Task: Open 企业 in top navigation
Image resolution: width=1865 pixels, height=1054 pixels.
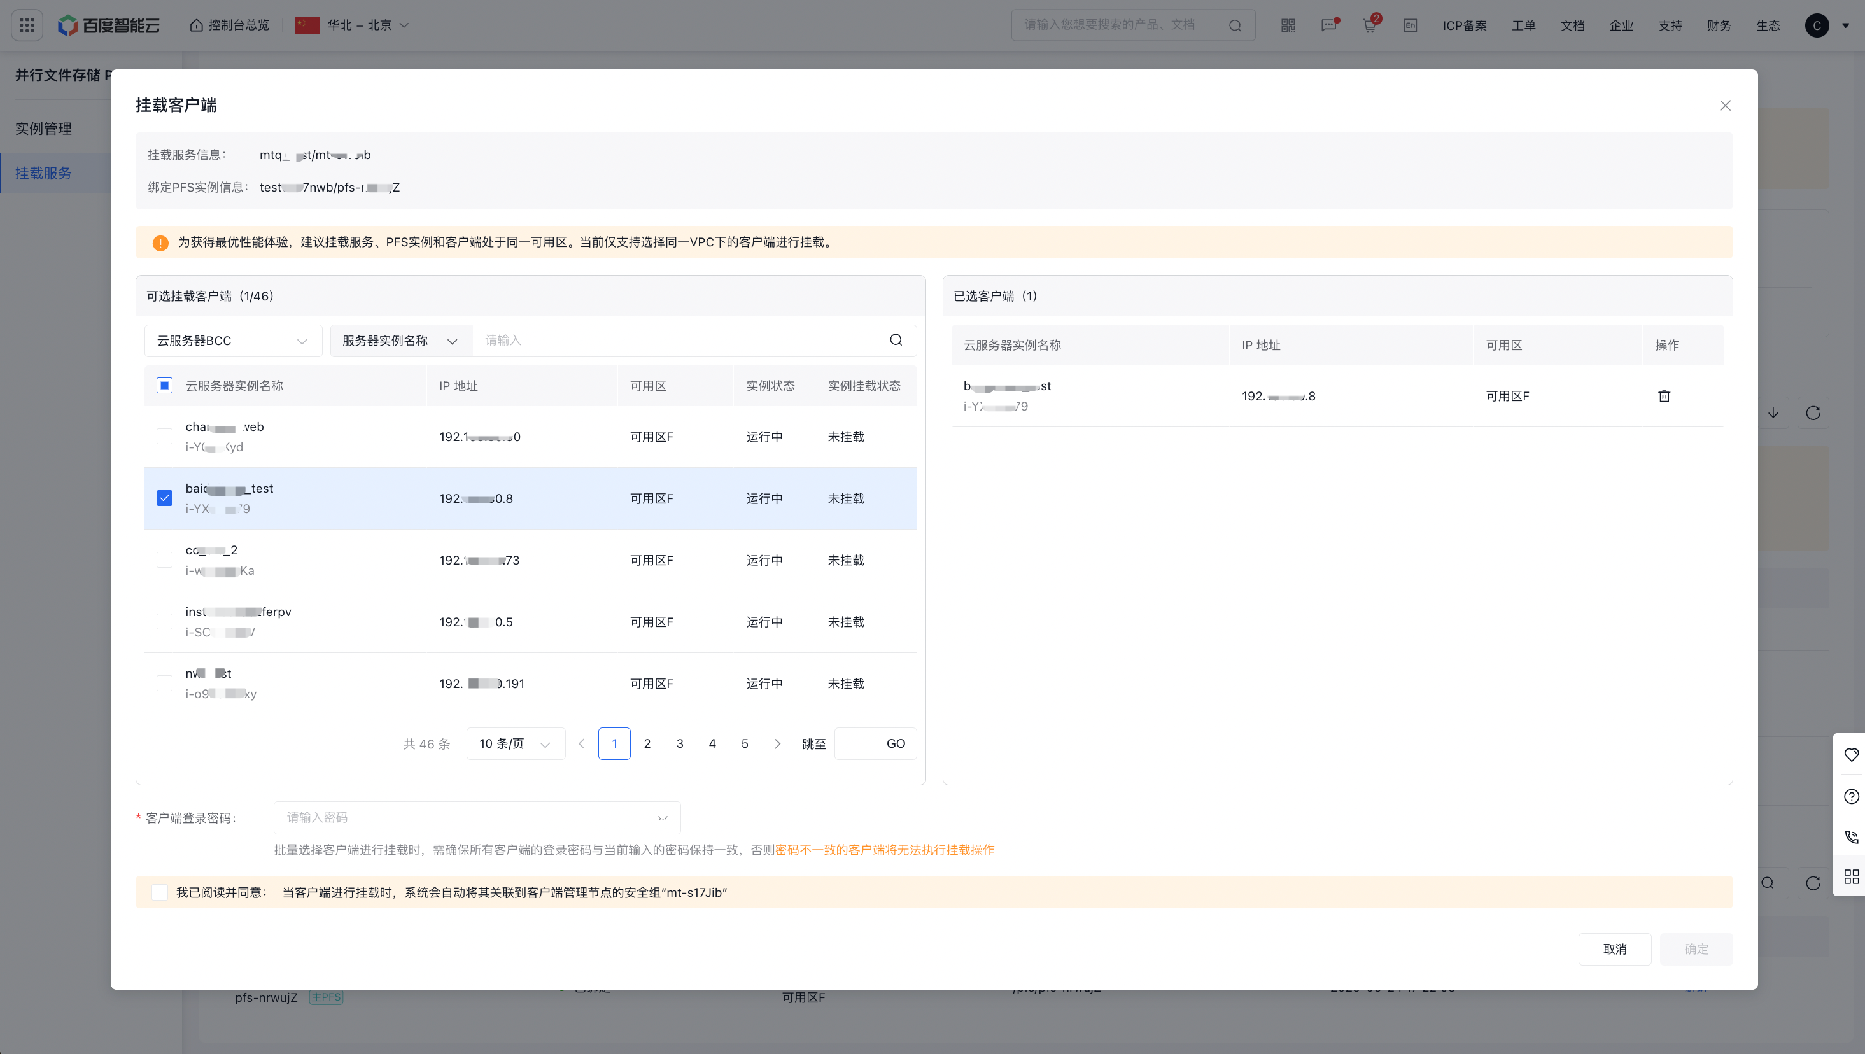Action: tap(1622, 25)
